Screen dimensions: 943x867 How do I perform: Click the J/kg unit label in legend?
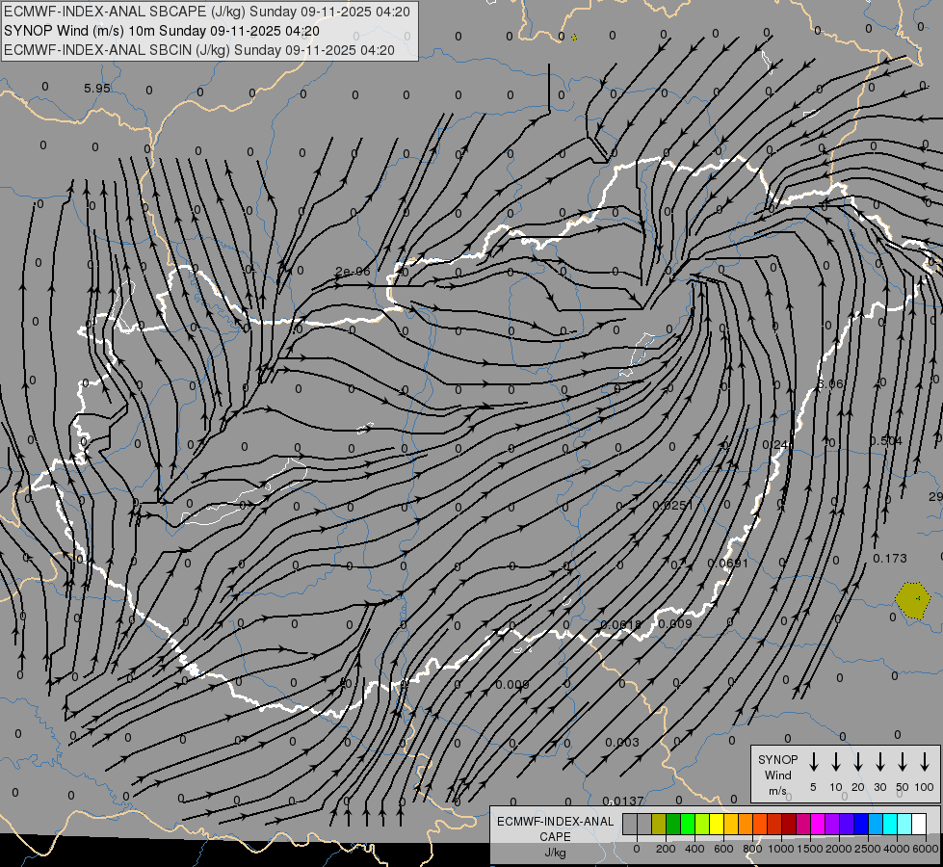555,853
